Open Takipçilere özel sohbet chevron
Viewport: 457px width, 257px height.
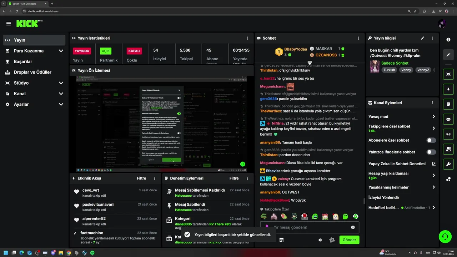click(434, 128)
